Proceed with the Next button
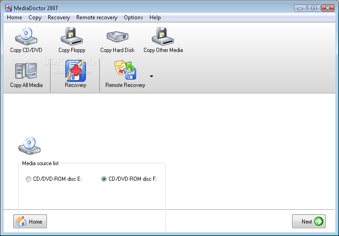 click(309, 221)
